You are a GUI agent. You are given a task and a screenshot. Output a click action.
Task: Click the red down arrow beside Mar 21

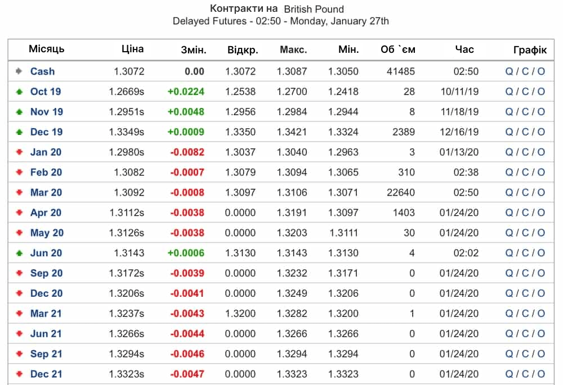point(19,313)
